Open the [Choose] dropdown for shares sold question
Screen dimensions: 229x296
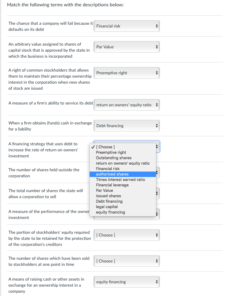coord(126,261)
